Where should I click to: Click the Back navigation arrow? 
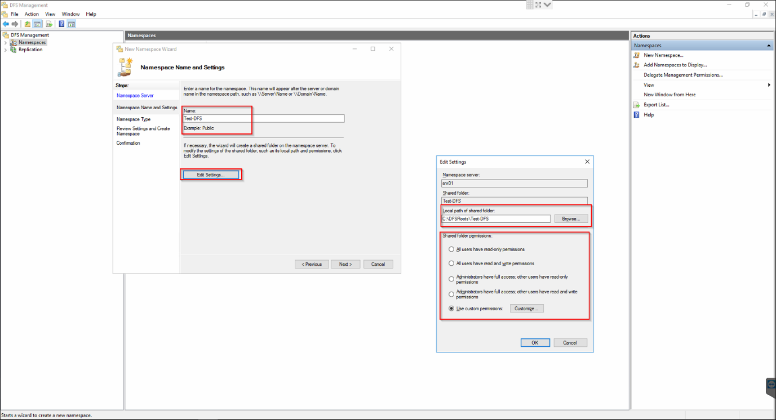point(6,24)
